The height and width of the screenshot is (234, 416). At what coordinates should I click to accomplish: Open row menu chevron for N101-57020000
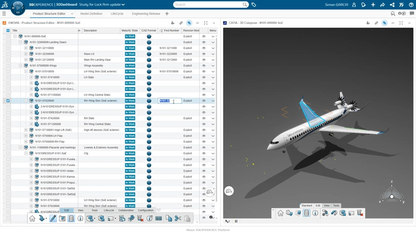213,101
